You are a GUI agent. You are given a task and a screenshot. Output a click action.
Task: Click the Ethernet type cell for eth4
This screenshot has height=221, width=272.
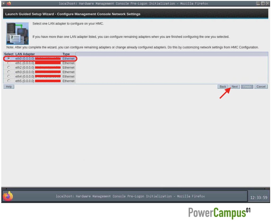pos(69,77)
